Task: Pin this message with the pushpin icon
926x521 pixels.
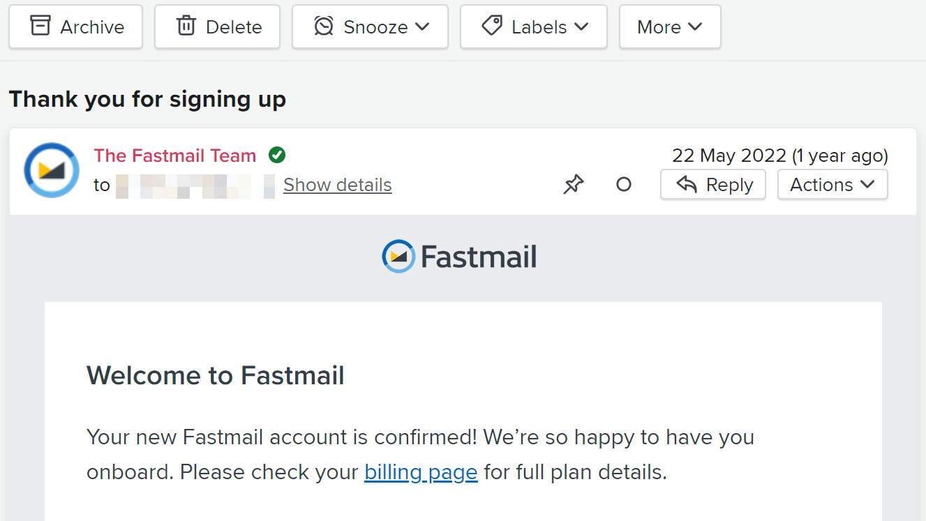Action: 574,185
